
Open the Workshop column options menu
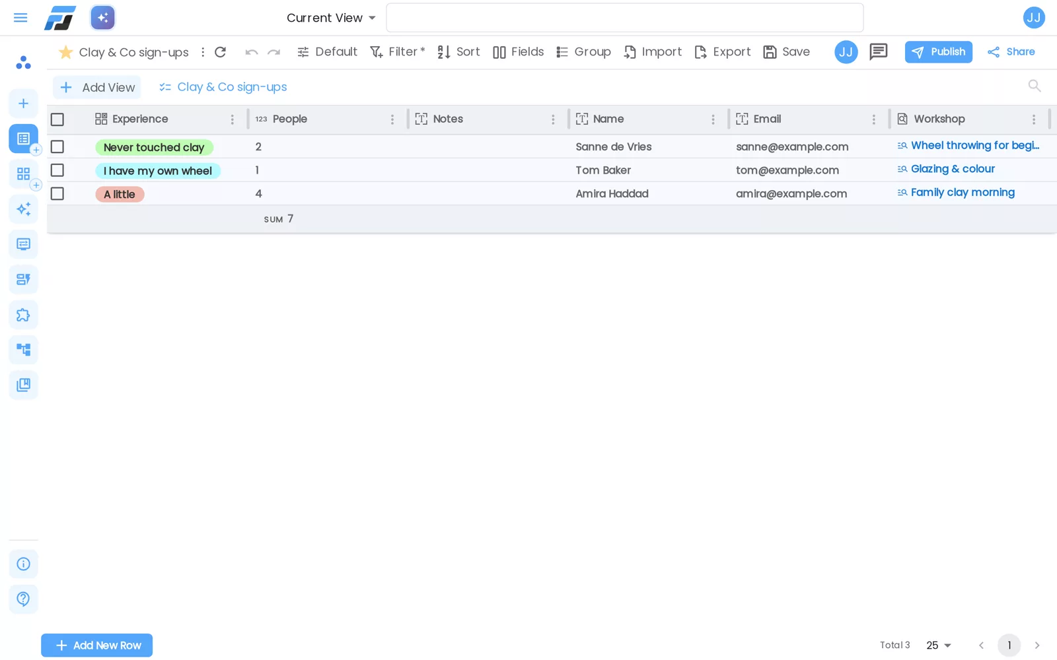[1034, 119]
